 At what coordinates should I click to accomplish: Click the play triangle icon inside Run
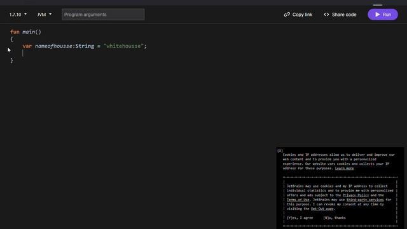378,15
